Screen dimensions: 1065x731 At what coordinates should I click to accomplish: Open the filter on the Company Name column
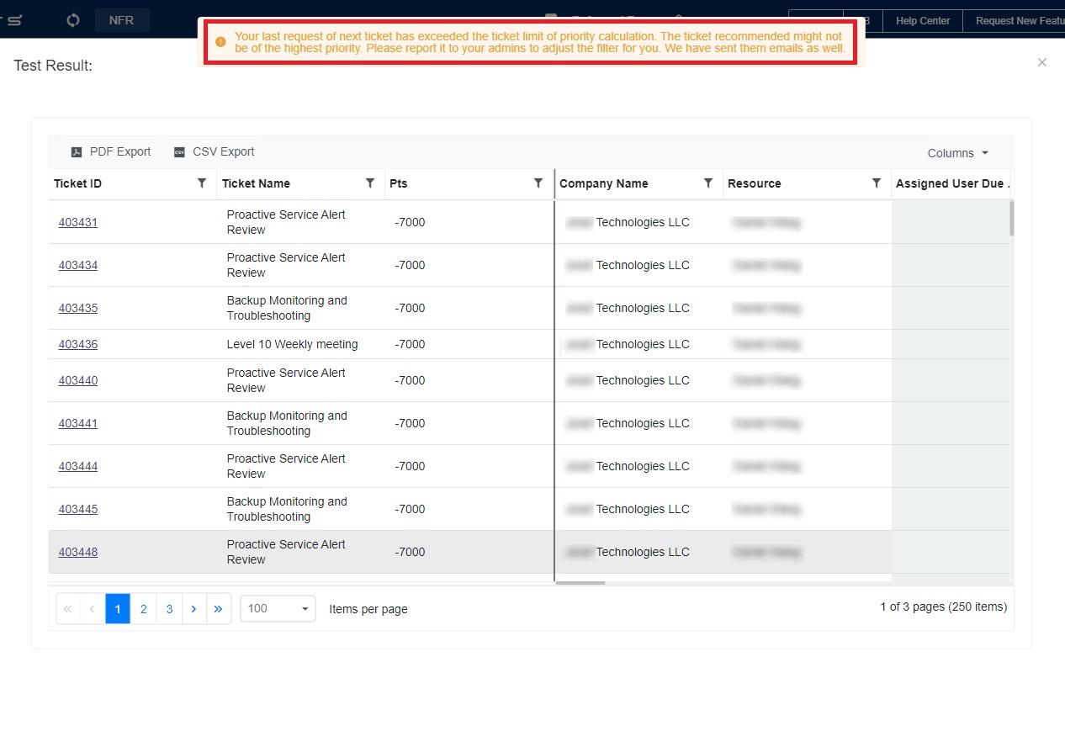[708, 183]
